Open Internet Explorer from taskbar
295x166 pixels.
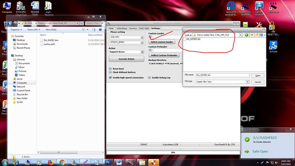[x=16, y=162]
